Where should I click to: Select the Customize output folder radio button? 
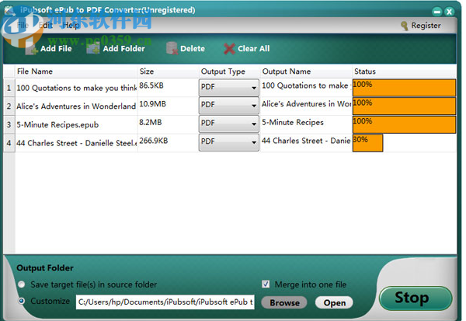[22, 301]
